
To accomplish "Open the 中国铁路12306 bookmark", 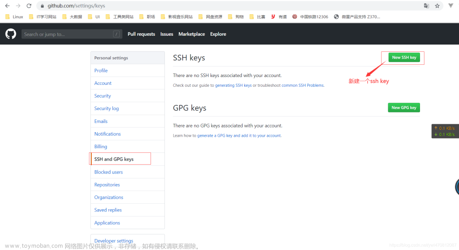I will [310, 17].
